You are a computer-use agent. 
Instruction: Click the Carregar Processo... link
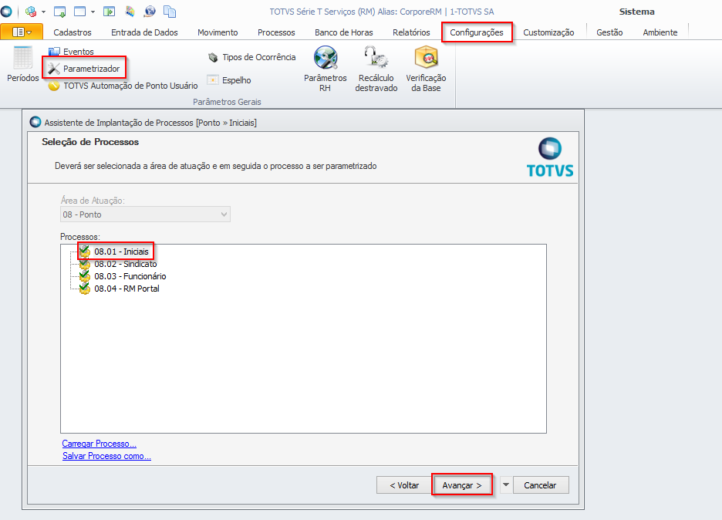(x=99, y=444)
